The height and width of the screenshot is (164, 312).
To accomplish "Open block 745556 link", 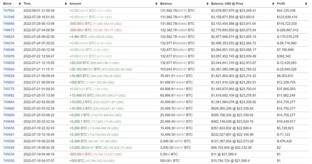I will tap(9, 141).
